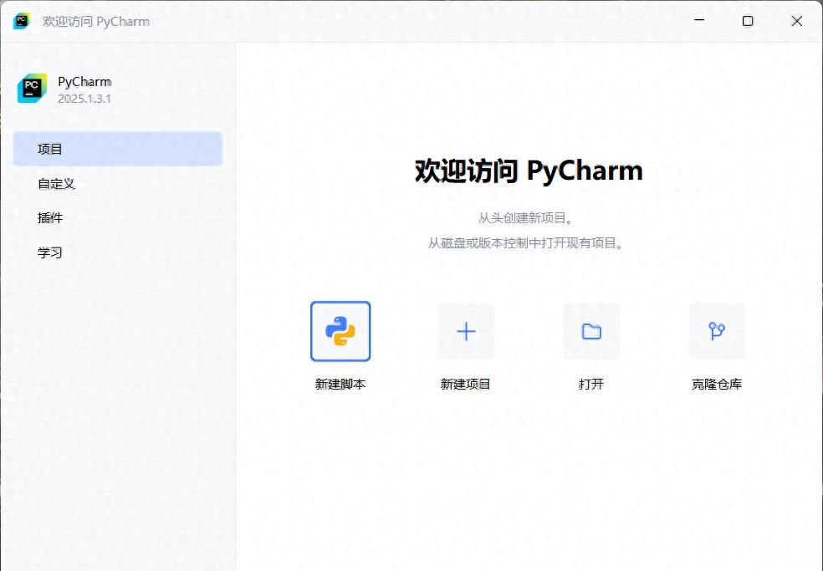Click the maximize button in the title bar

click(747, 21)
